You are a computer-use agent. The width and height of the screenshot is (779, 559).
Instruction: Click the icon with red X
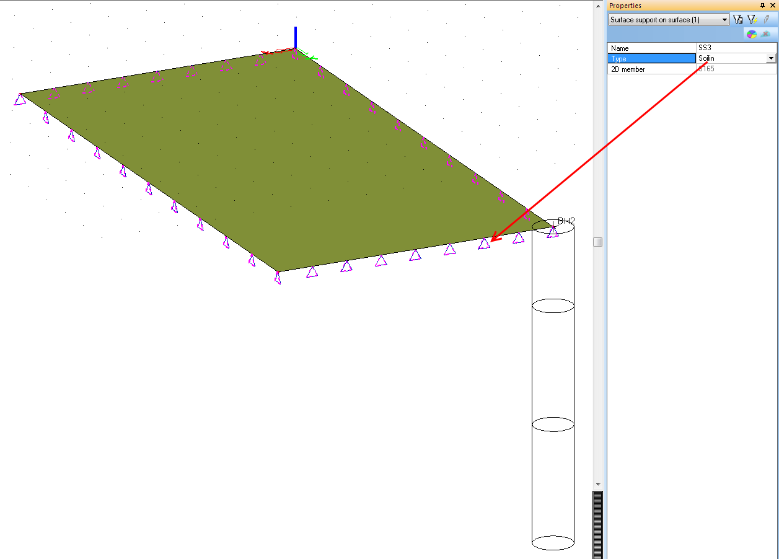pyautogui.click(x=766, y=34)
